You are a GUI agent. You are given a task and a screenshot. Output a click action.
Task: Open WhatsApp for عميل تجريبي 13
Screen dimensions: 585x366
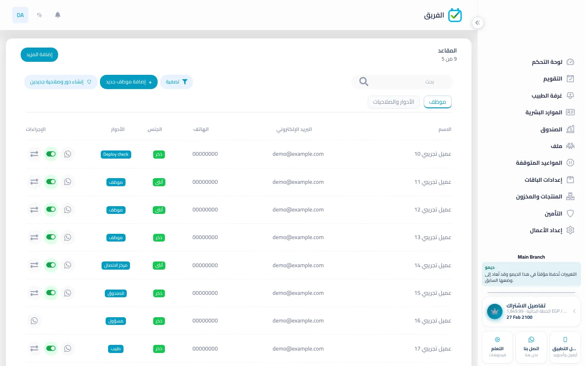tap(68, 237)
